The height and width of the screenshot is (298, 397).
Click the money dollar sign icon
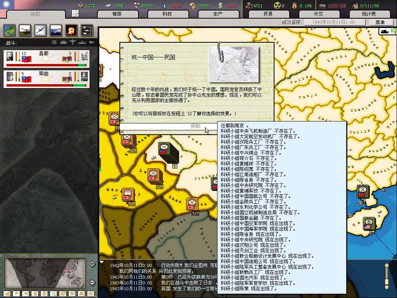point(221,5)
